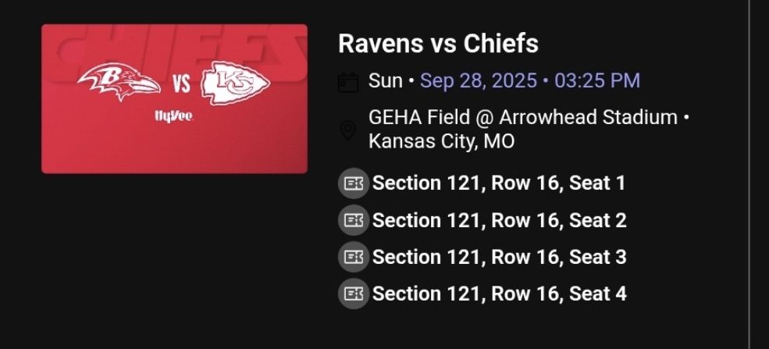The image size is (769, 349).
Task: Click GEHA Field @ Arrowhead Stadium venue text
Action: tap(522, 118)
